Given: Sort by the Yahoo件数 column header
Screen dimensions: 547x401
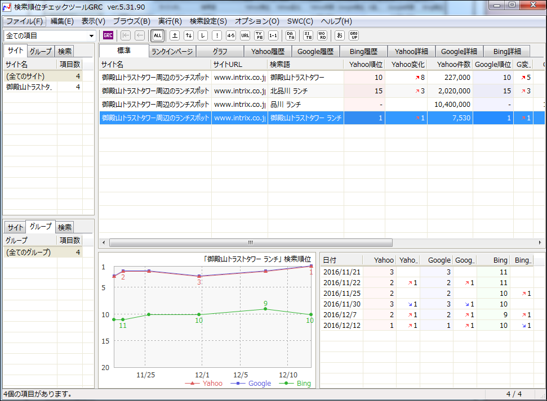Looking at the screenshot, I should click(450, 65).
